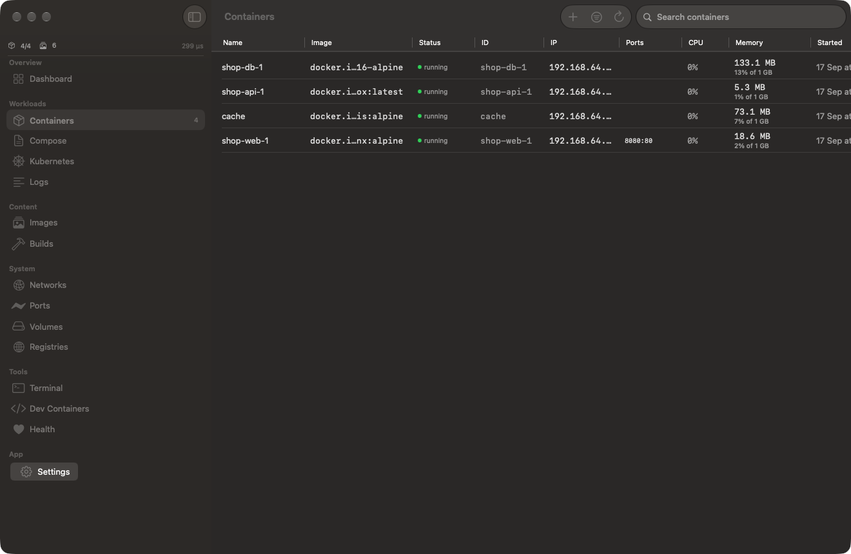Select the shop-api-1 container name

pos(243,91)
